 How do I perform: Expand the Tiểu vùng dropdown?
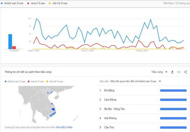[x=159, y=72]
